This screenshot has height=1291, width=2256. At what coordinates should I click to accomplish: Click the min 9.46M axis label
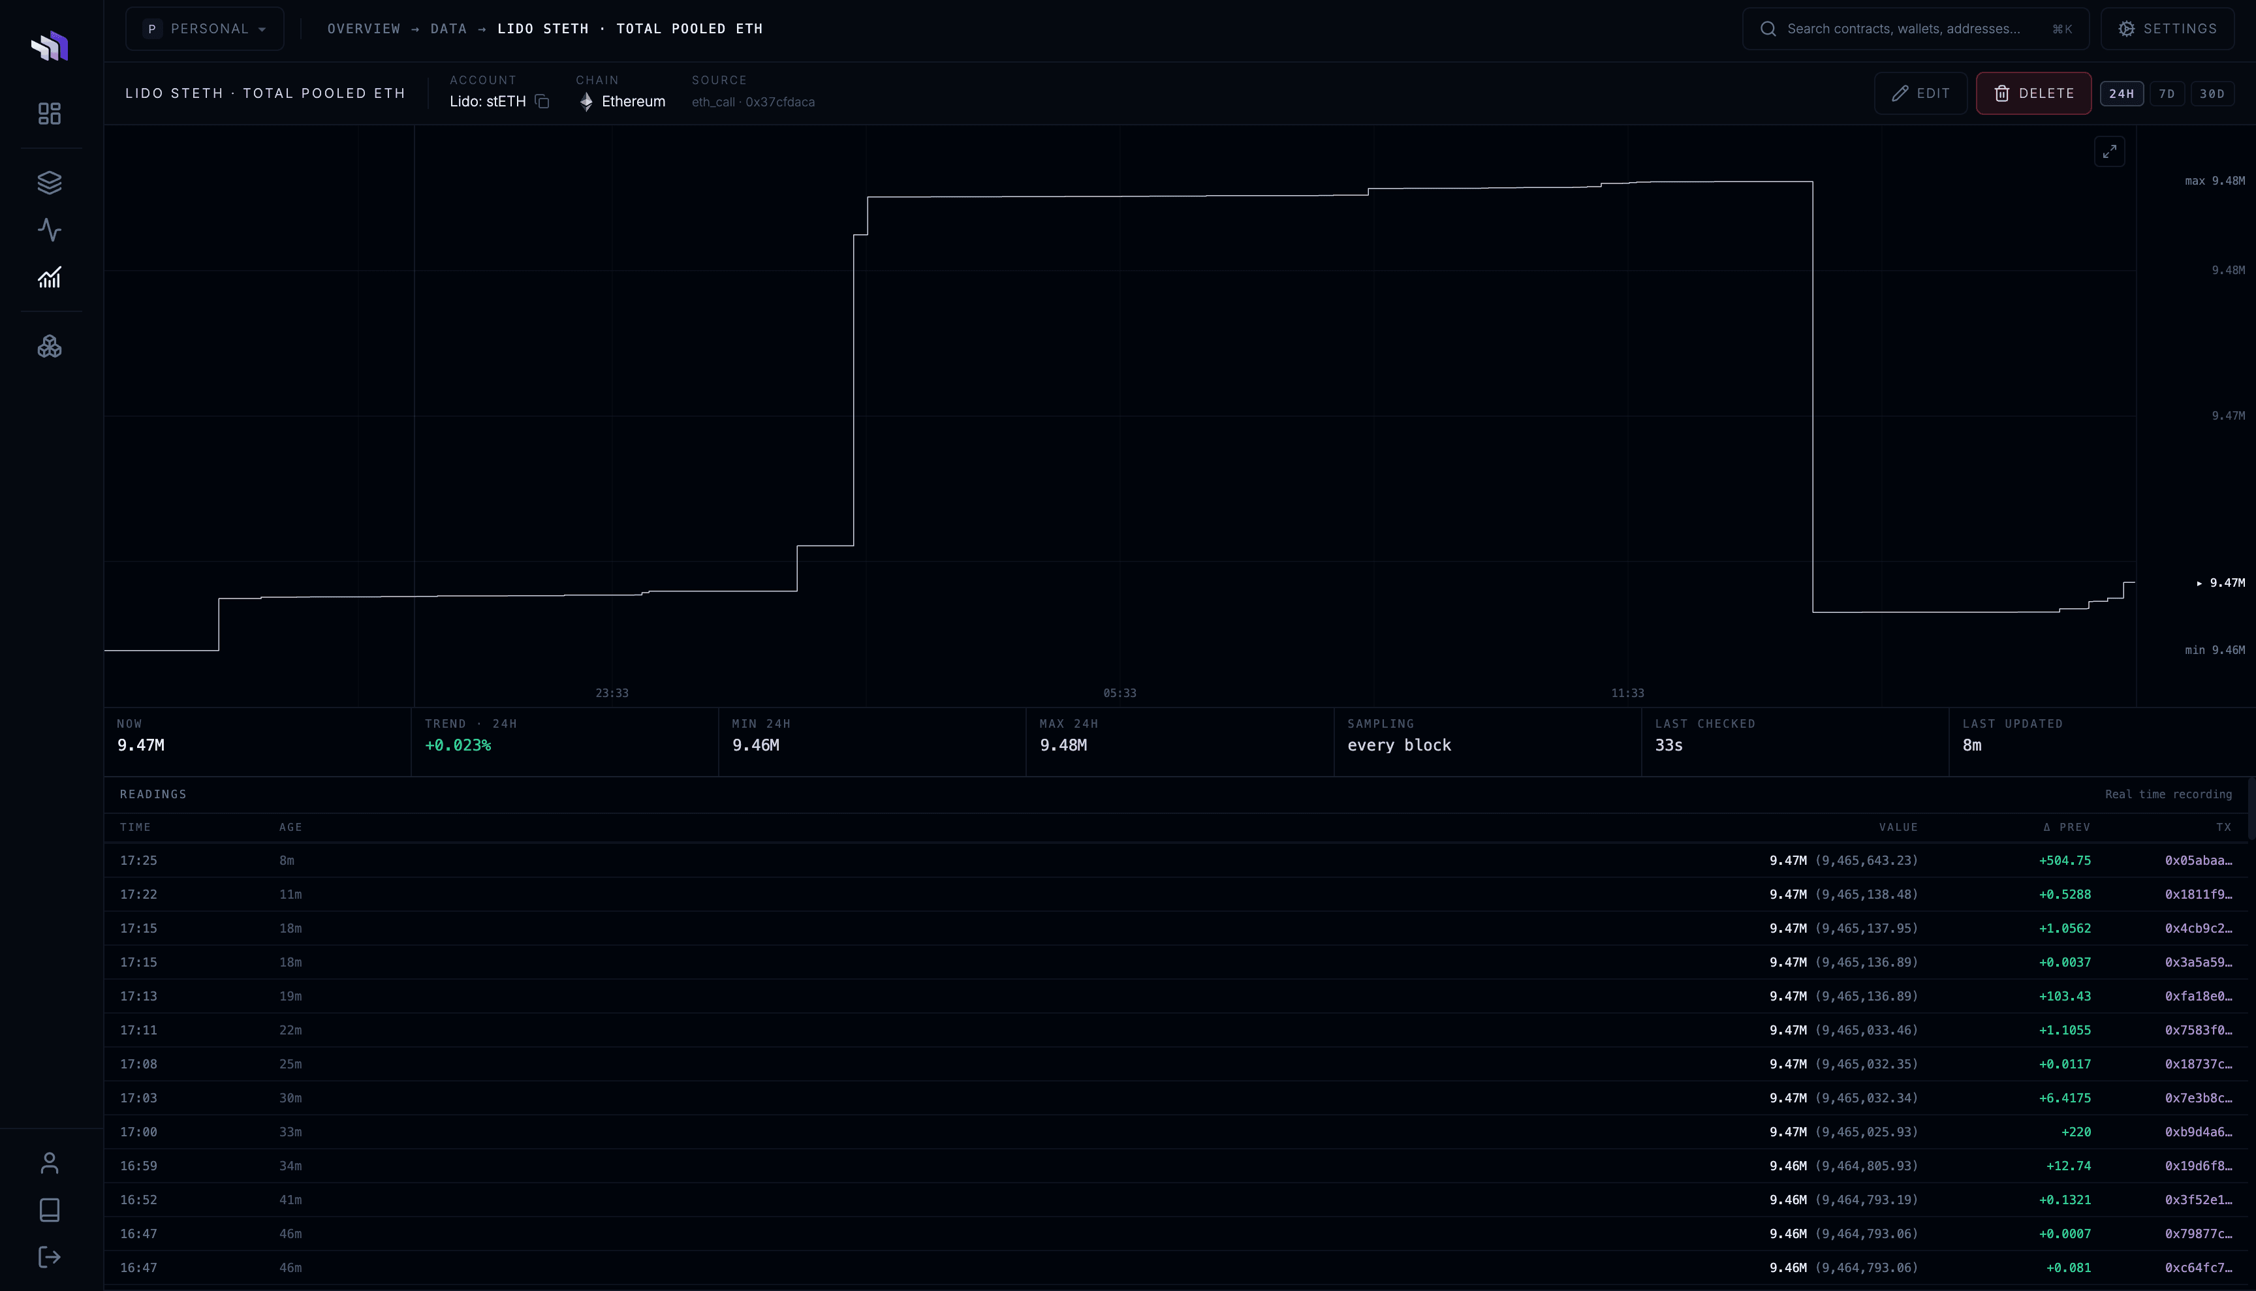click(2216, 651)
